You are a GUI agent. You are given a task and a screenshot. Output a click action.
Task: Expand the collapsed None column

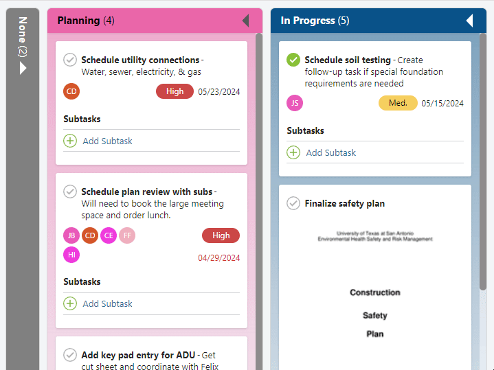coord(23,68)
